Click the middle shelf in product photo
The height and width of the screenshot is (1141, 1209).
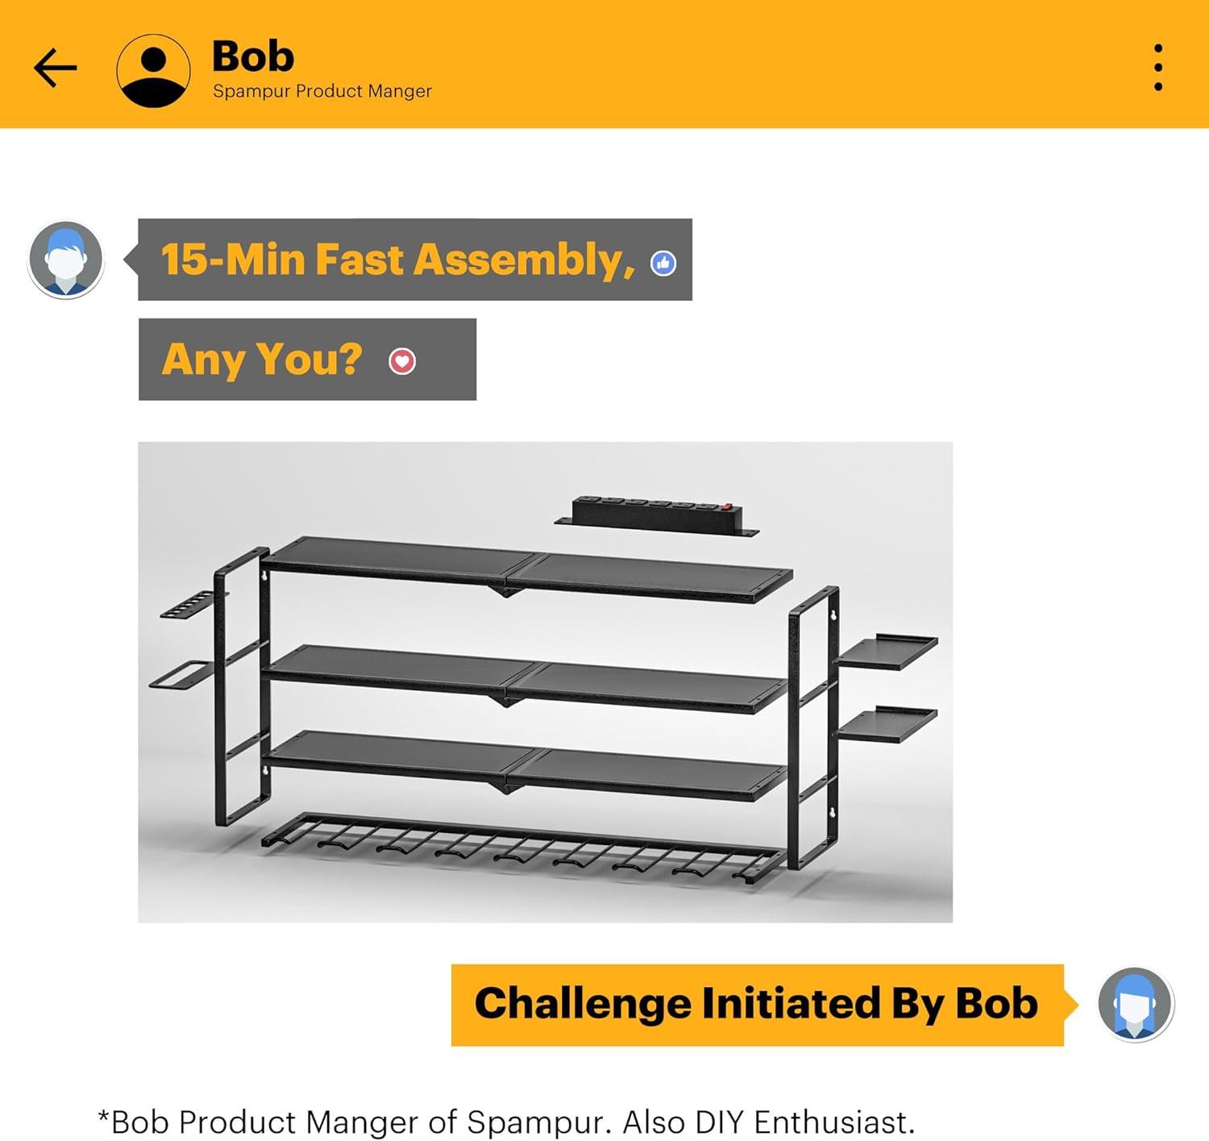pos(524,678)
